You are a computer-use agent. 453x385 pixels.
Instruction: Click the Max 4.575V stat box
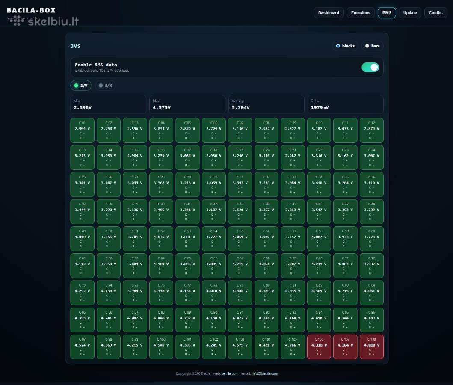point(187,104)
